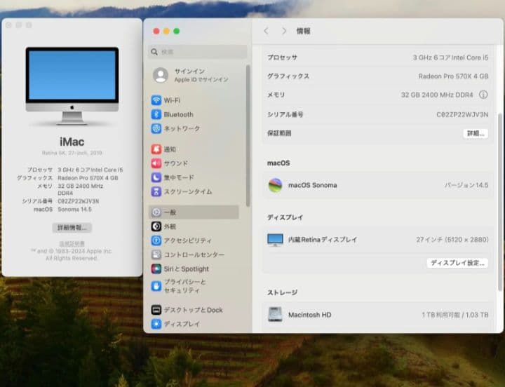Focus the sidebar search field
505x387 pixels.
[197, 52]
